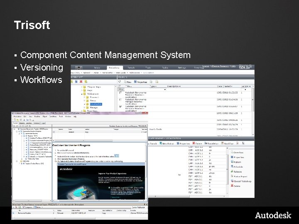Select the Manage folder in the repository tree
This screenshot has height=224, width=299.
[x=93, y=107]
